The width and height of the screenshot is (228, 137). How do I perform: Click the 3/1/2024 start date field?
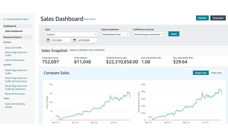pos(61,40)
